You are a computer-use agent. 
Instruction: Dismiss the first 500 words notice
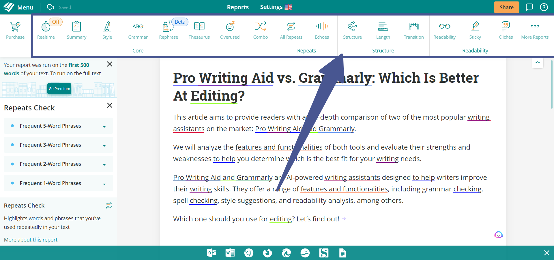110,64
